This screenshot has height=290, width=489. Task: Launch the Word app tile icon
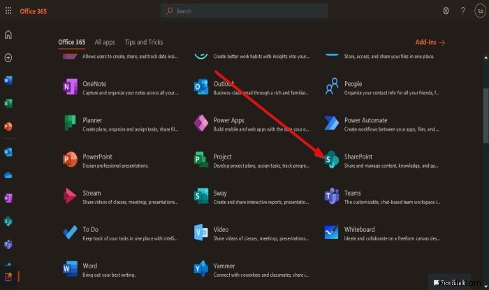click(70, 268)
